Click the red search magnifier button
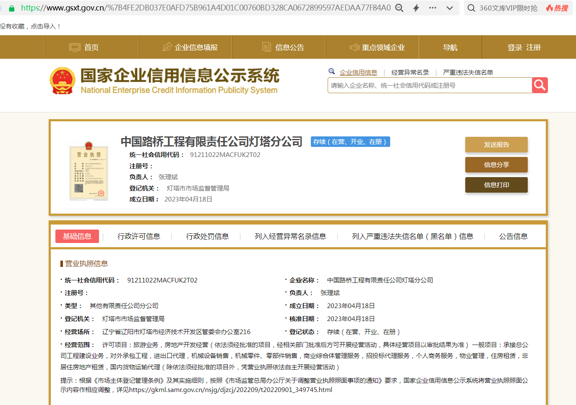 point(540,85)
